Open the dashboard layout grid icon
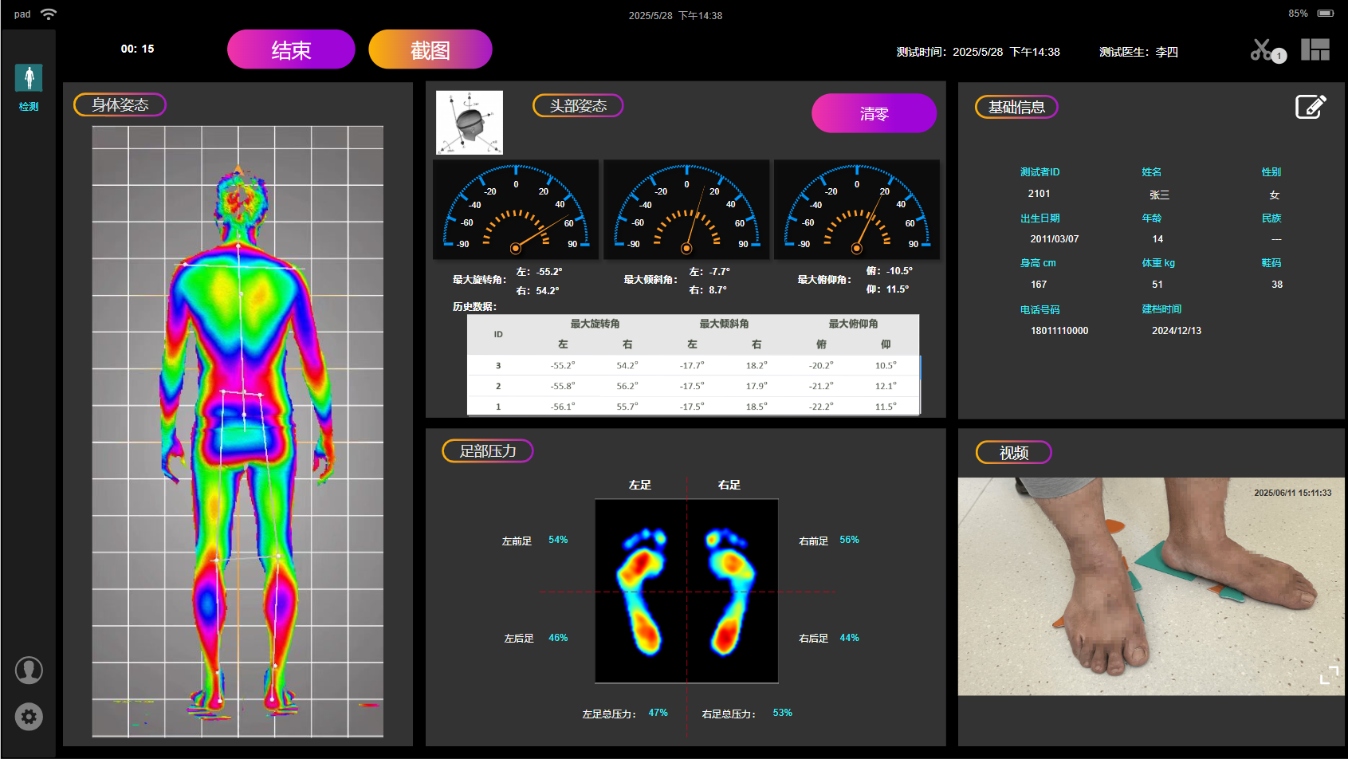1348x759 pixels. 1315,50
